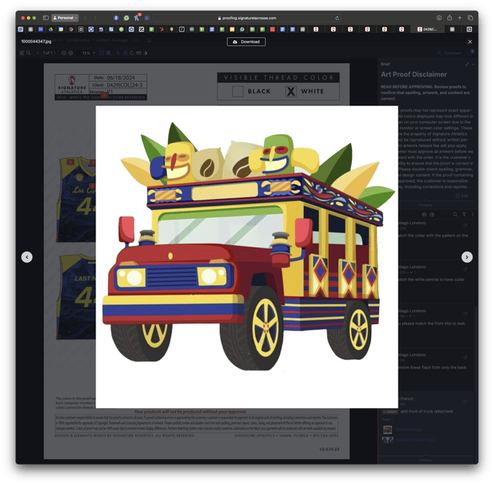Go to the next image with right arrow
The image size is (494, 485).
tap(467, 257)
